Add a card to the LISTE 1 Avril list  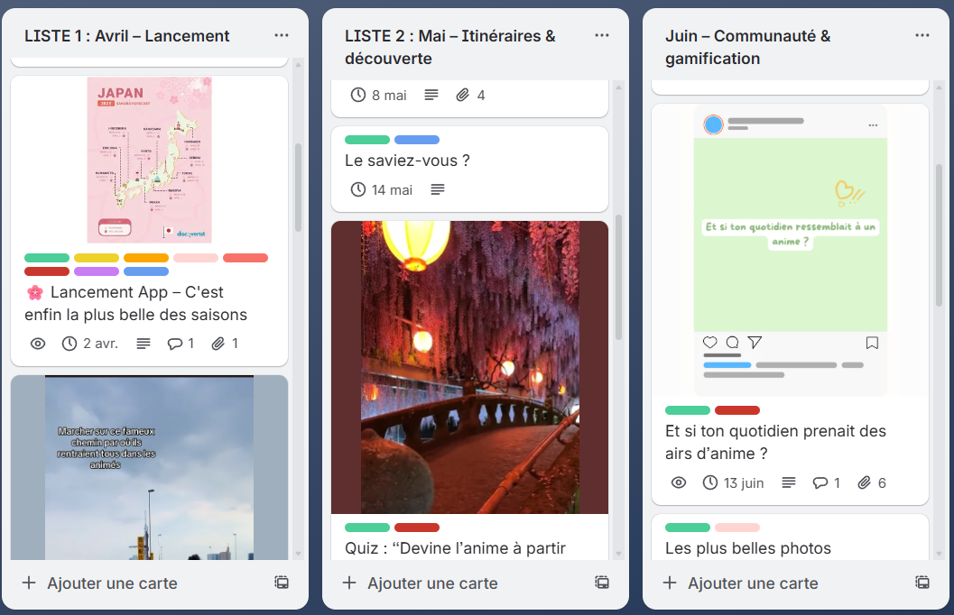[101, 583]
